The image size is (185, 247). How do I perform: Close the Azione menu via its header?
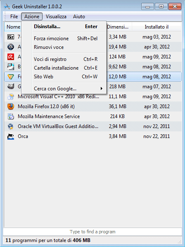(x=32, y=17)
